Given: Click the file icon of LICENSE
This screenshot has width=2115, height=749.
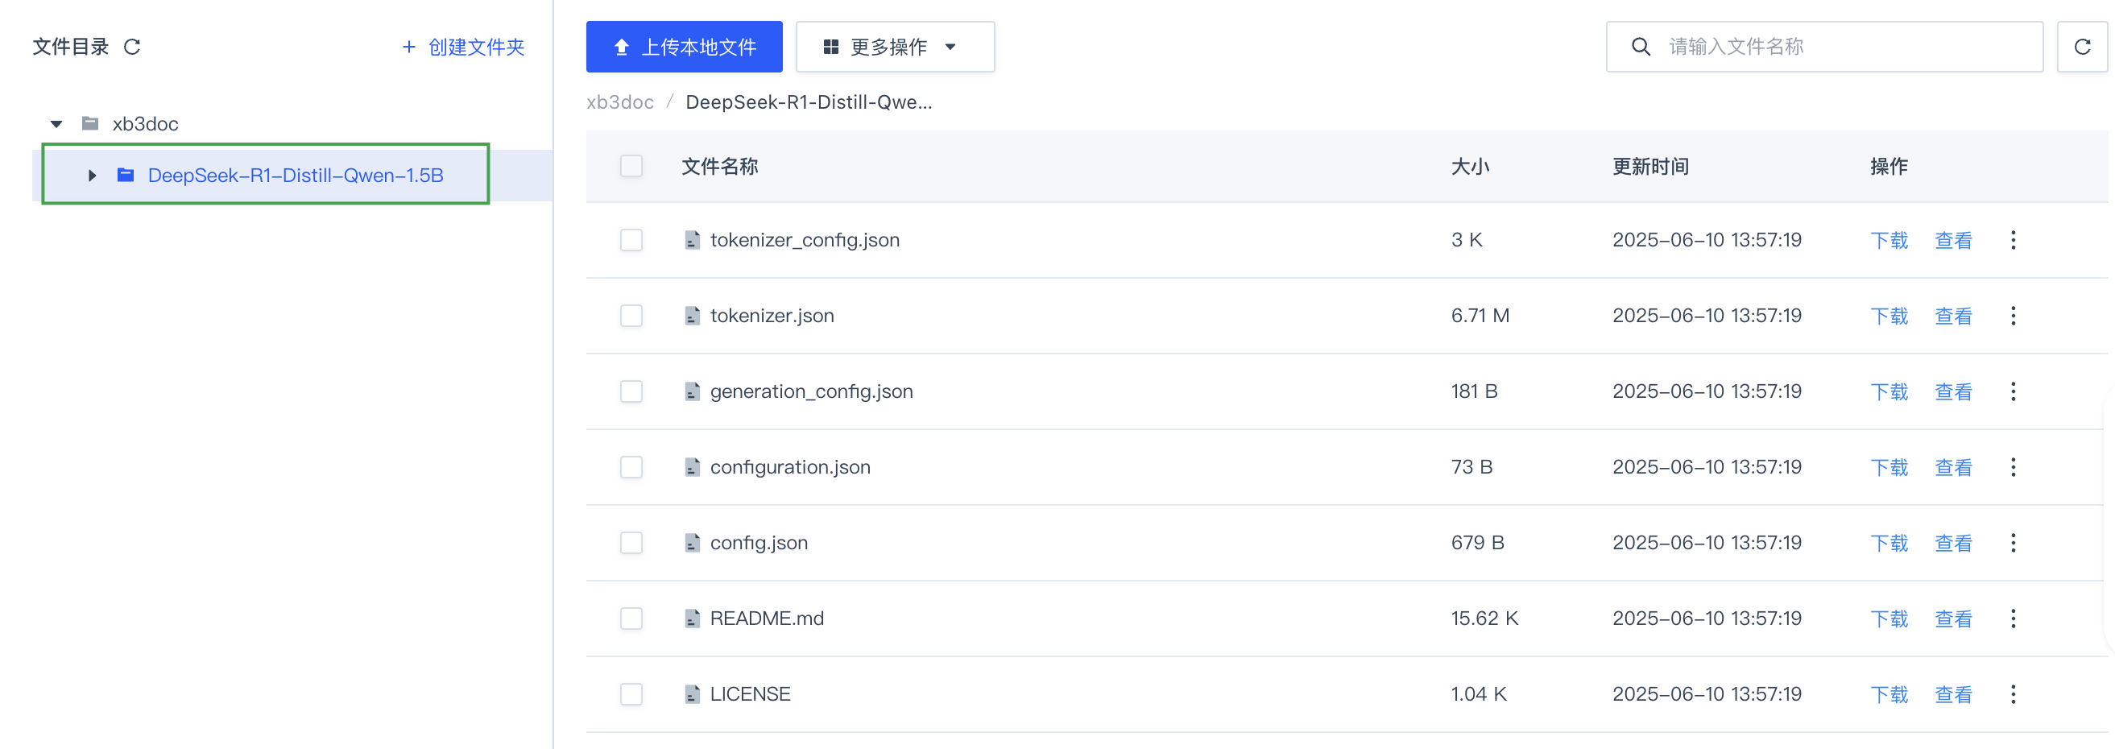Looking at the screenshot, I should [692, 694].
